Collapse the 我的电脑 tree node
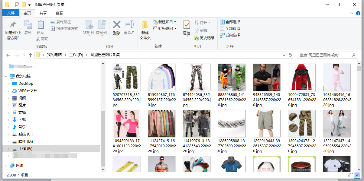Viewport: 364px width, 181px height. [x=6, y=76]
